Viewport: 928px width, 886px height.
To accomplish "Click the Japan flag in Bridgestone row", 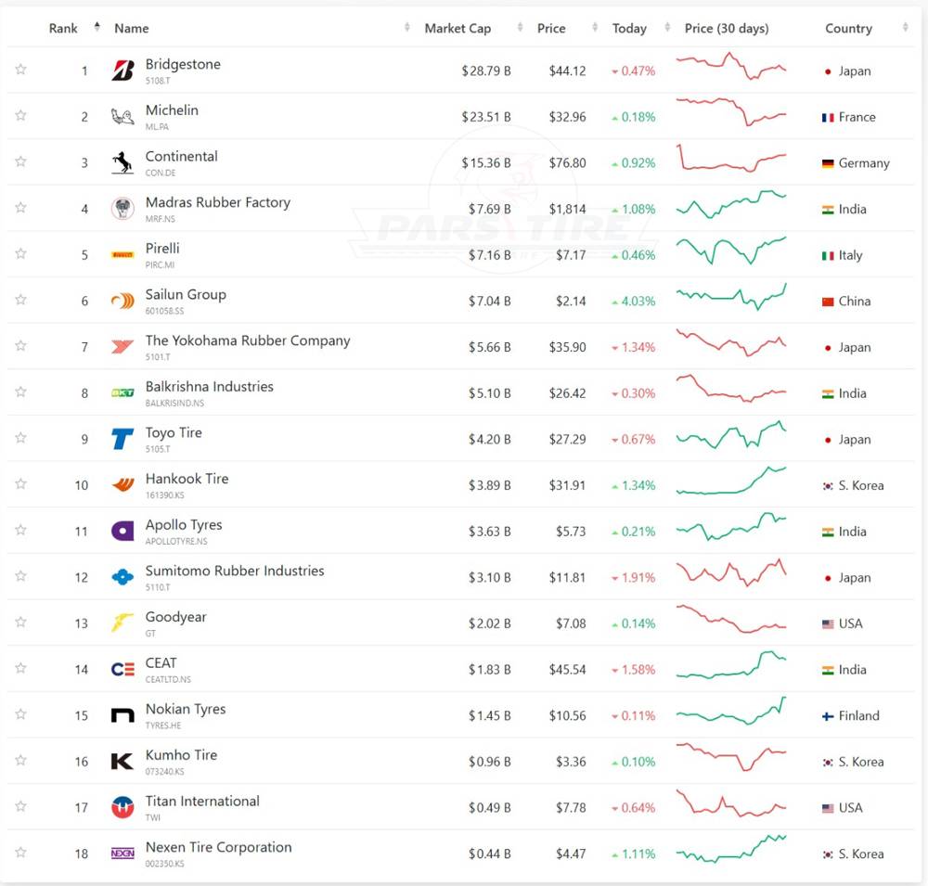I will [828, 71].
